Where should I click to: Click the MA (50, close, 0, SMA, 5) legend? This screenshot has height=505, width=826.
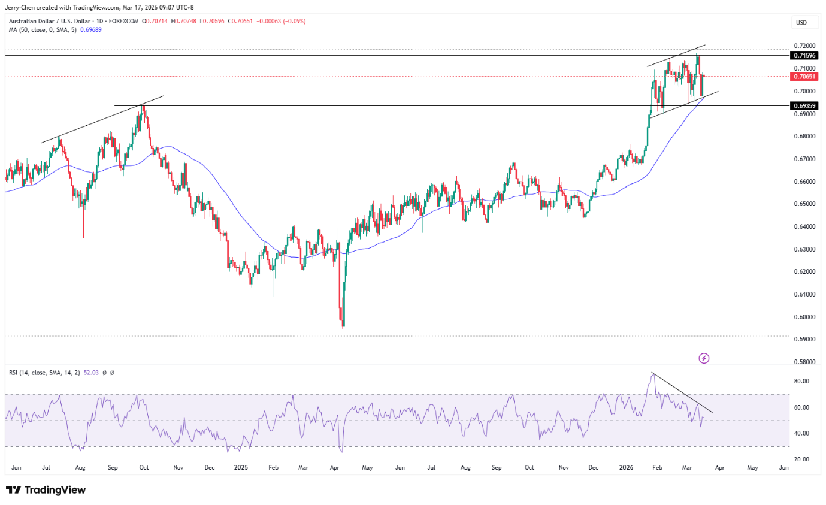tap(41, 29)
